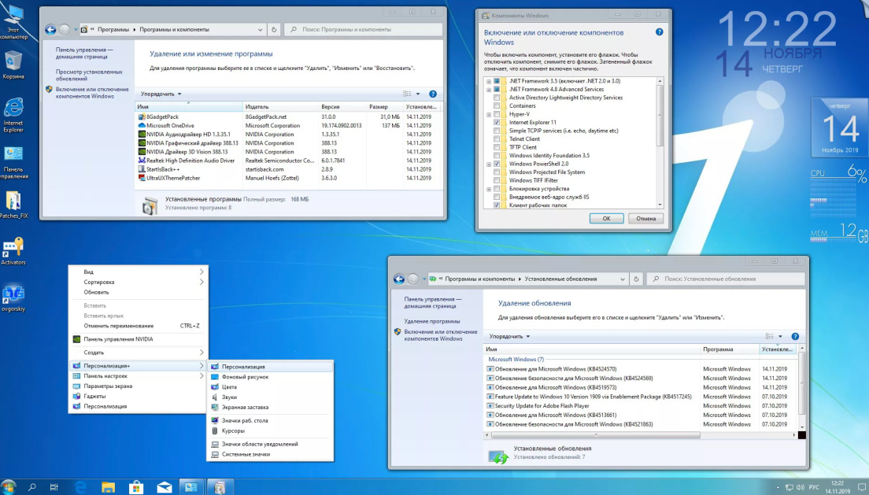Select the ovgorskiy desktop icon

pyautogui.click(x=13, y=299)
